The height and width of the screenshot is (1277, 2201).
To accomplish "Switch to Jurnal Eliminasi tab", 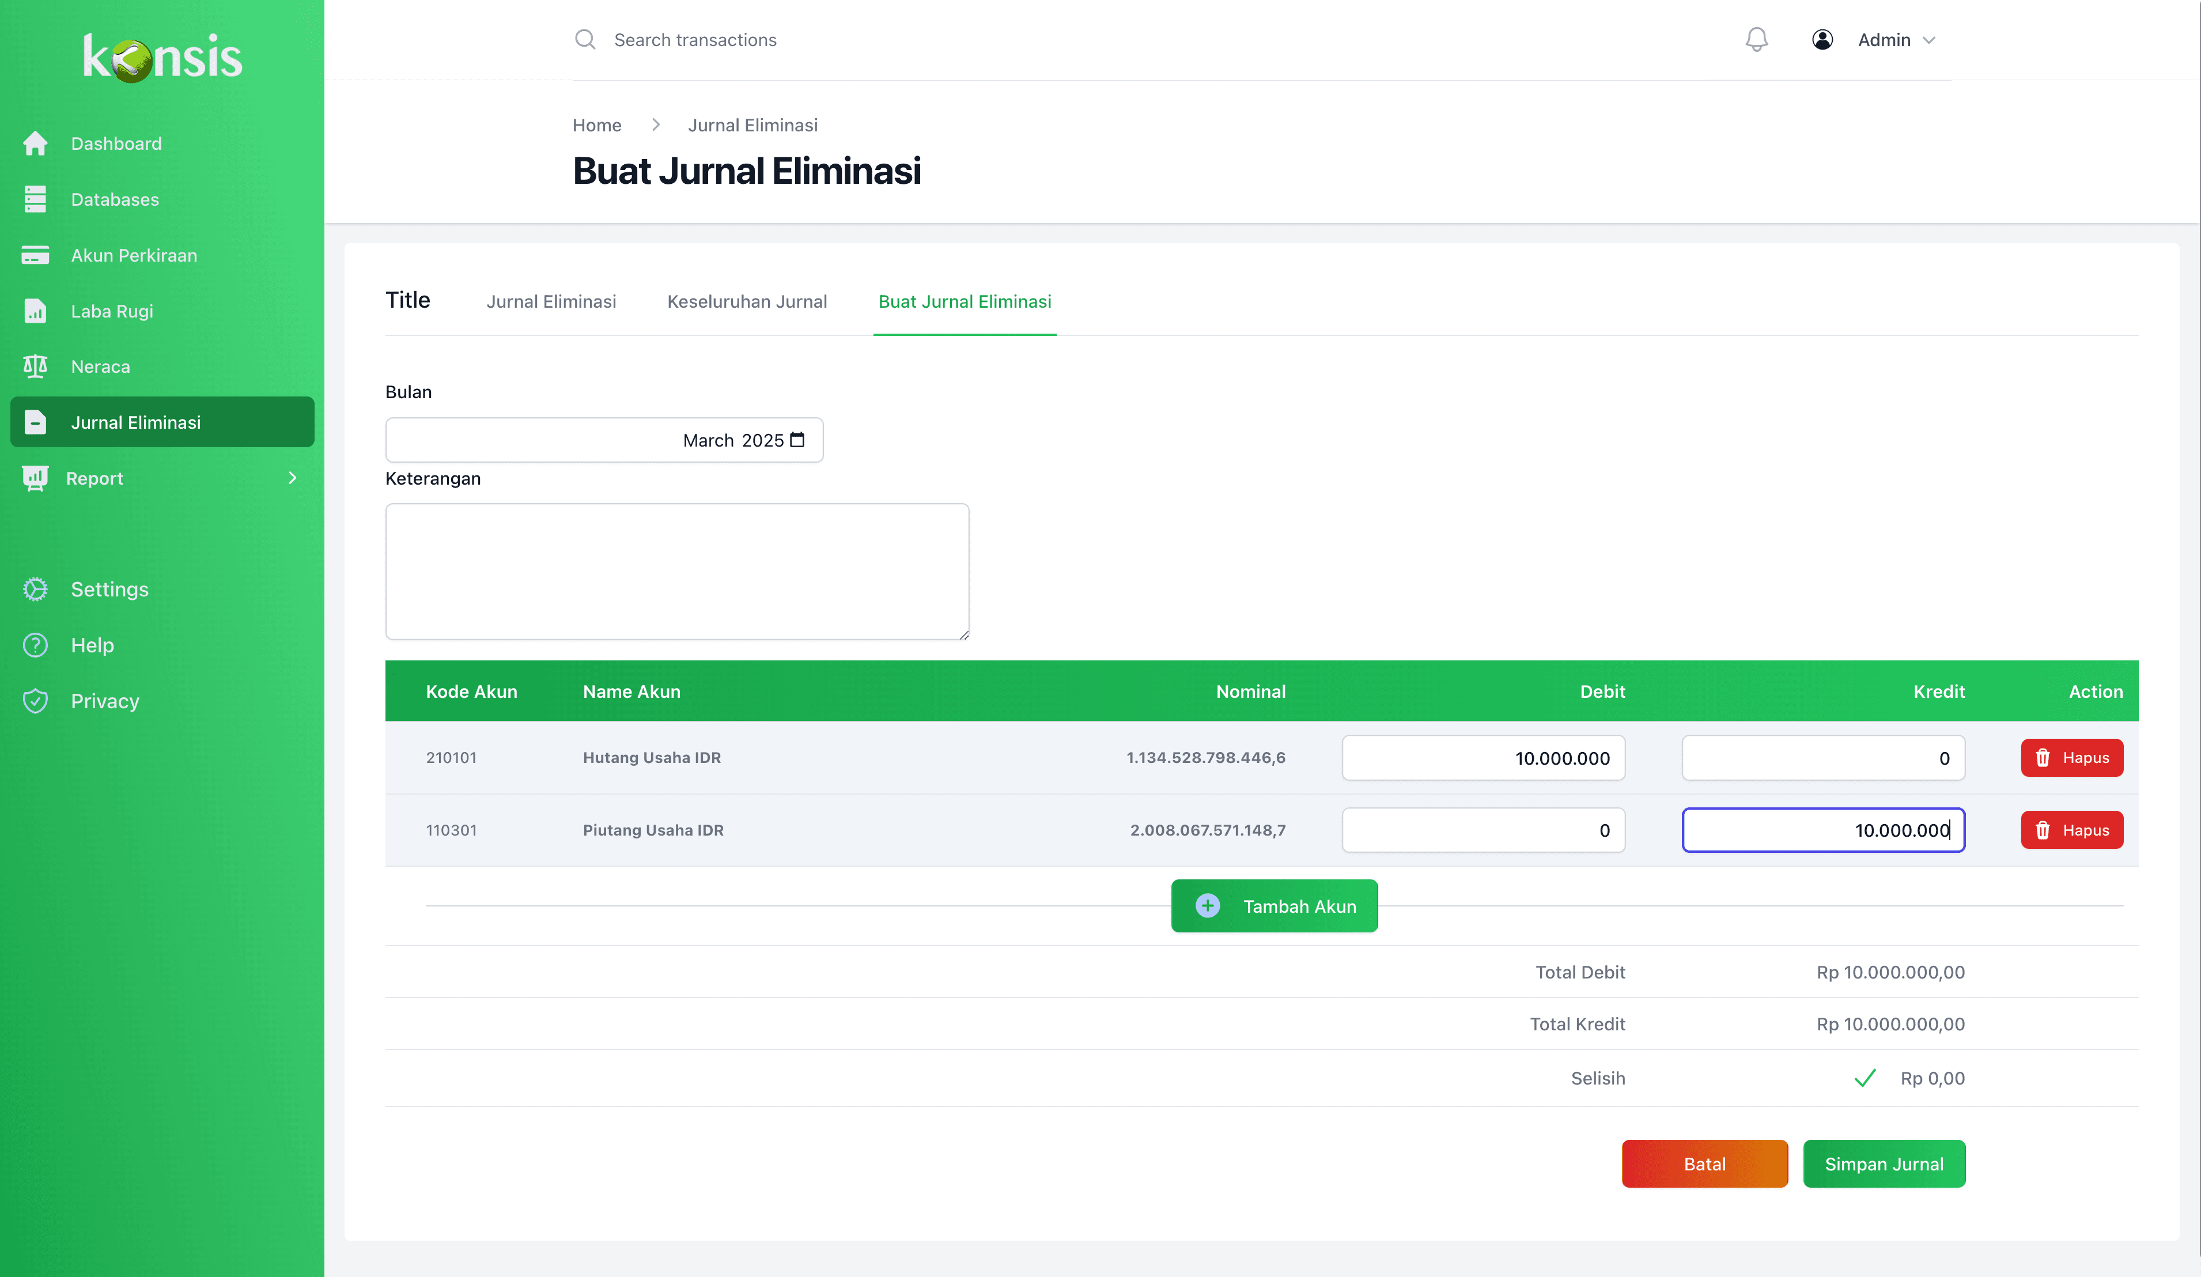I will (551, 301).
